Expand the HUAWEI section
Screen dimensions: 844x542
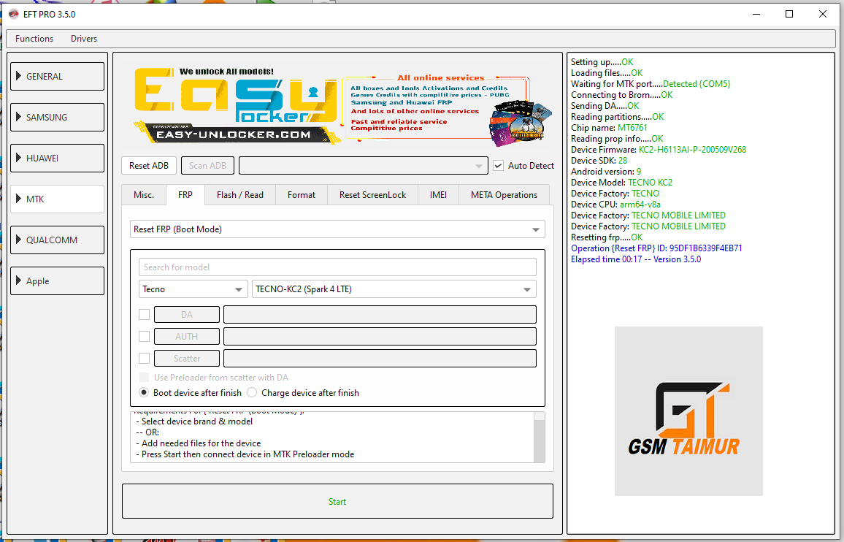tap(57, 159)
